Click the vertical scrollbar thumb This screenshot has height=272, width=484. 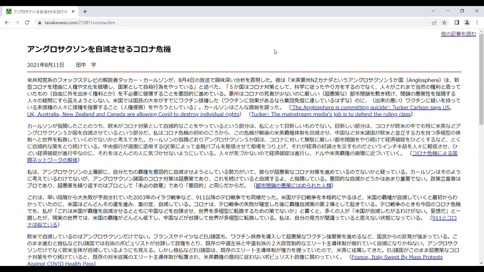[481, 79]
